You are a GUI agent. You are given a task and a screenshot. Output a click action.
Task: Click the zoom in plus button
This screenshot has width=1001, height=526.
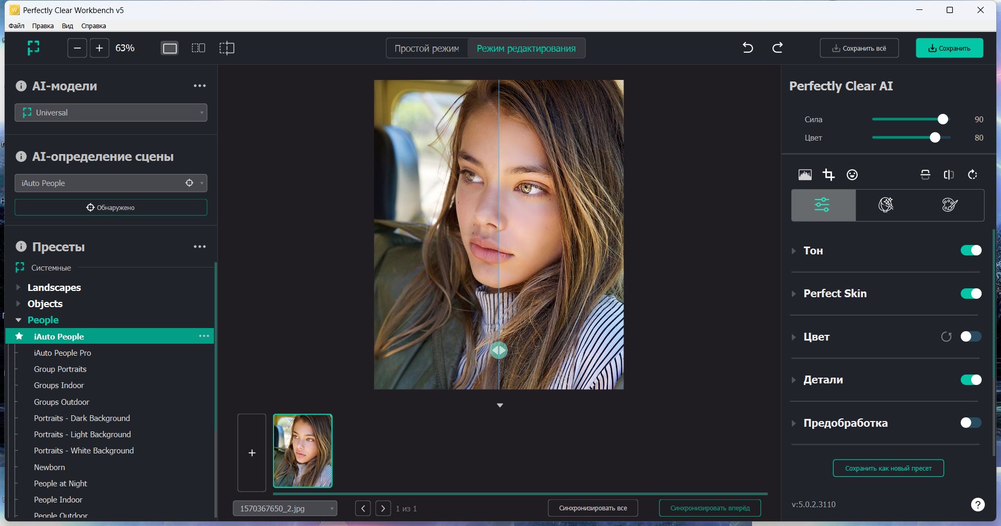[x=99, y=48]
